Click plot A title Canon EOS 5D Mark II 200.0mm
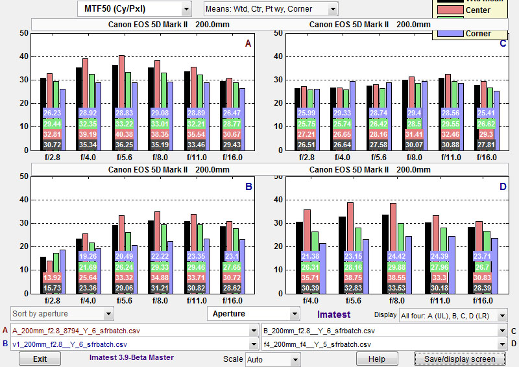This screenshot has width=519, height=367. [x=169, y=25]
